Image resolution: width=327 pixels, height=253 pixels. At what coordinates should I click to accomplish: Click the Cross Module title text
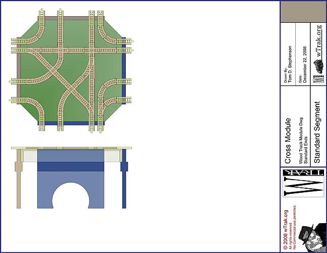click(x=287, y=141)
